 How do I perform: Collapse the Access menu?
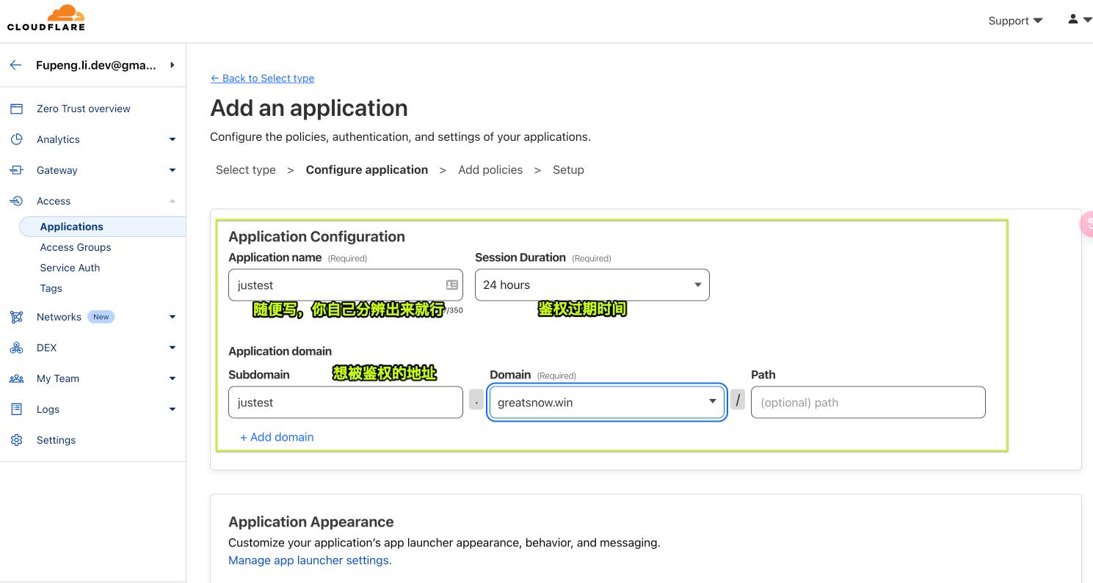tap(173, 201)
